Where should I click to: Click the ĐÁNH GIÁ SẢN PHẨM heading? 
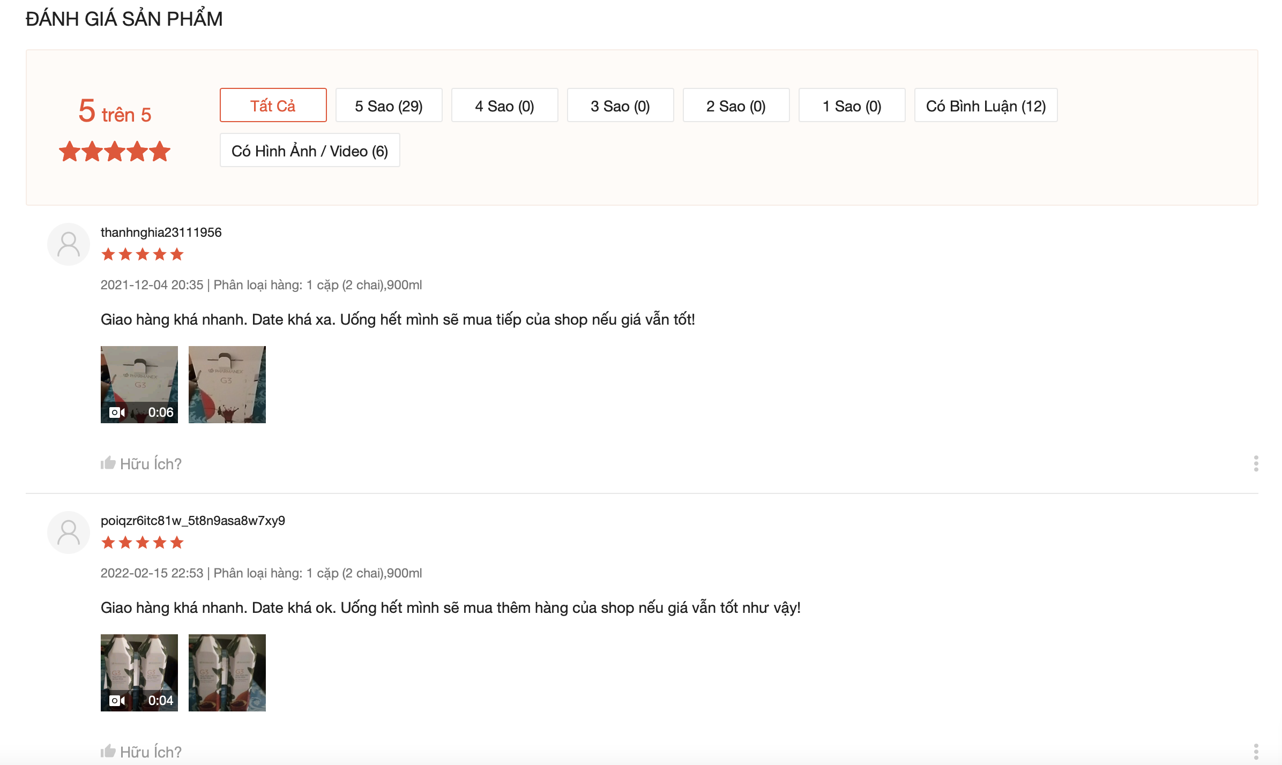pyautogui.click(x=124, y=19)
